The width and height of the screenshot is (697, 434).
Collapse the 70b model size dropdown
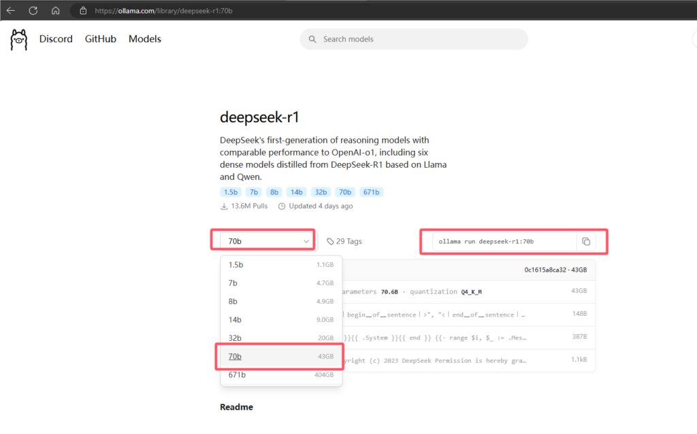tap(268, 241)
